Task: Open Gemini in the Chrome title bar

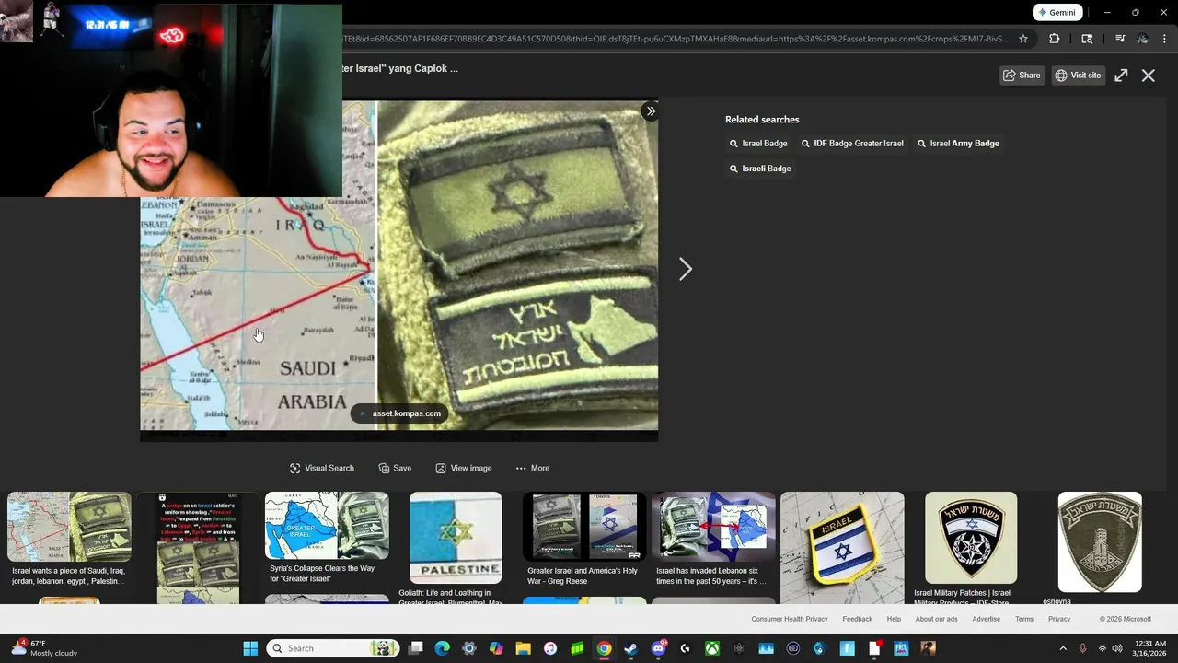Action: click(x=1057, y=13)
